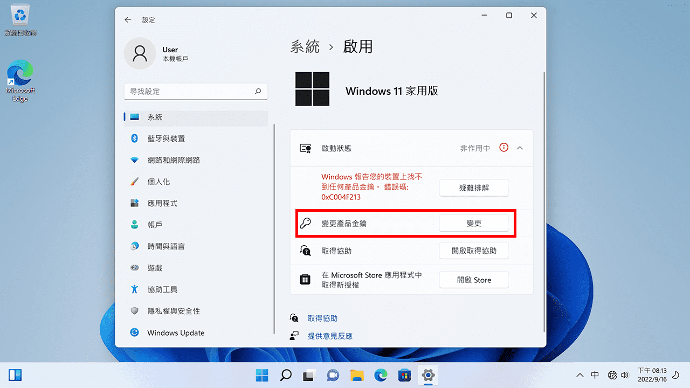Click the 疑難排解 button
The height and width of the screenshot is (388, 690).
pyautogui.click(x=474, y=188)
